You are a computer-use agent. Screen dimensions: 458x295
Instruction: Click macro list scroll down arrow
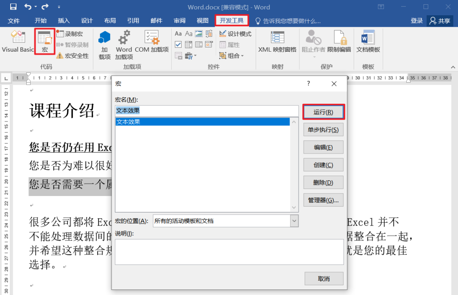(294, 207)
